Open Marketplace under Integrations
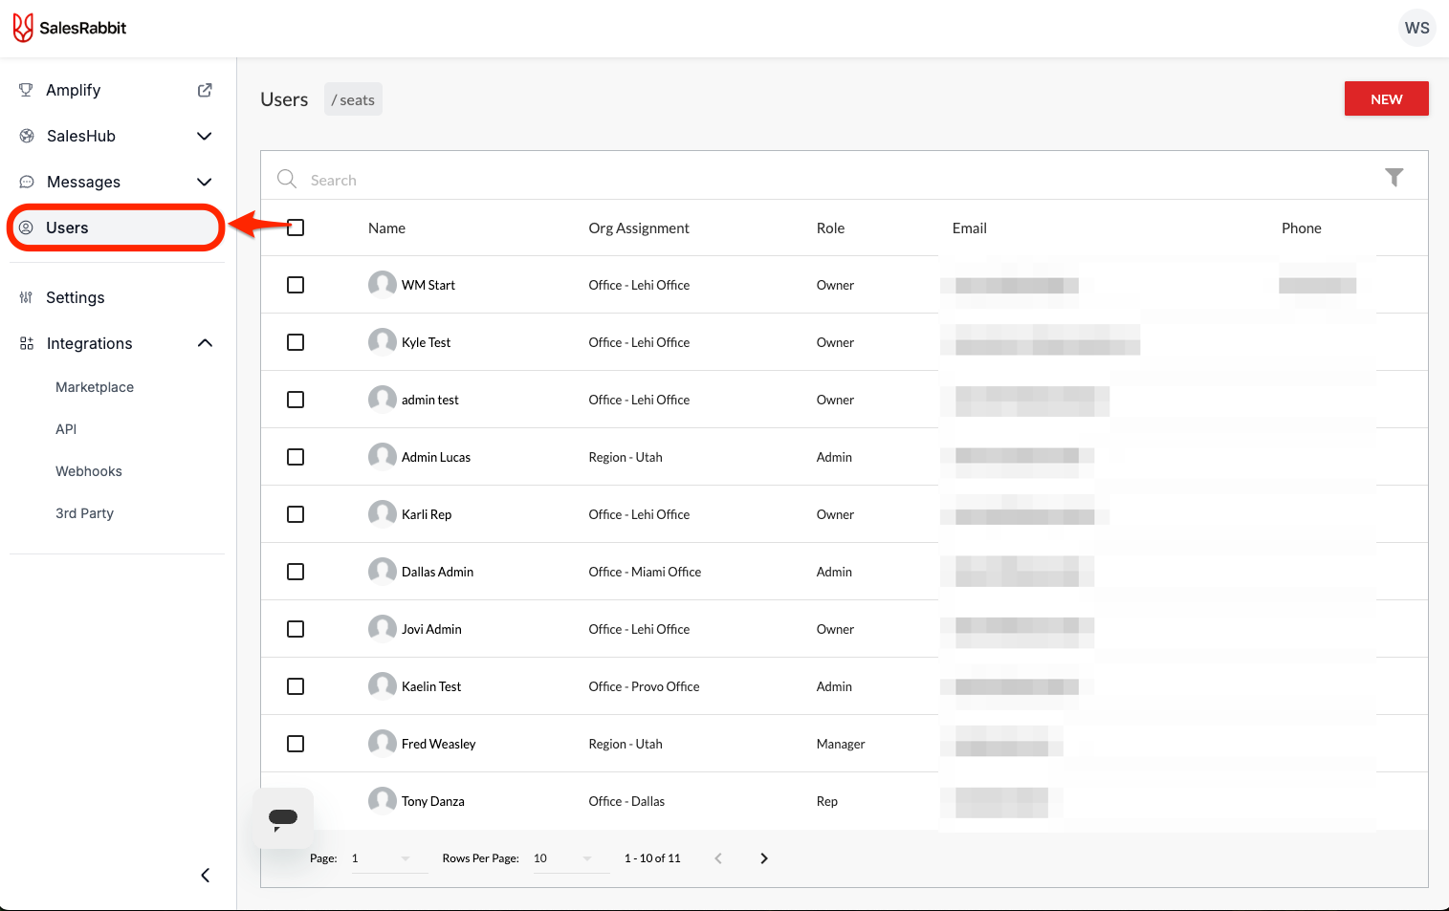The image size is (1449, 911). point(95,387)
